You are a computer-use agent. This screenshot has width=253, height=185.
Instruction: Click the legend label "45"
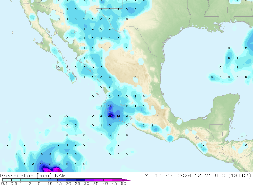point(114,183)
